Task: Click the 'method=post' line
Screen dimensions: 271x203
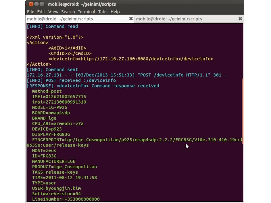Action: point(47,91)
